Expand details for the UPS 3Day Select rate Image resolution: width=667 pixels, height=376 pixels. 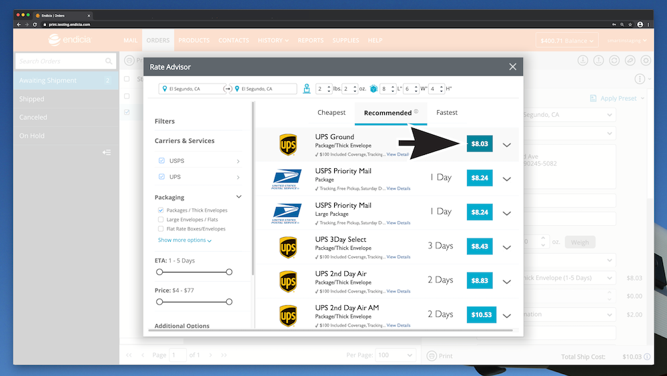click(507, 247)
